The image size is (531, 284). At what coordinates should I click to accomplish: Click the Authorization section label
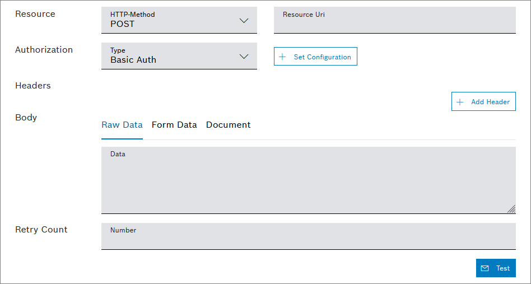pos(44,50)
